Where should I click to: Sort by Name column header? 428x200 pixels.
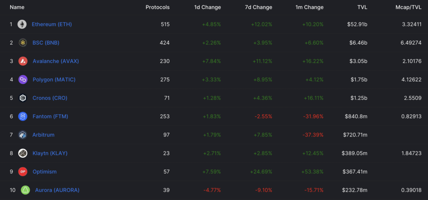coord(17,7)
